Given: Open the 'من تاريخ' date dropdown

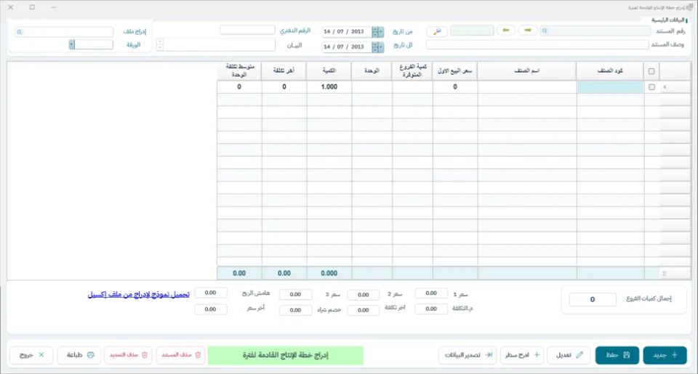Looking at the screenshot, I should (381, 31).
